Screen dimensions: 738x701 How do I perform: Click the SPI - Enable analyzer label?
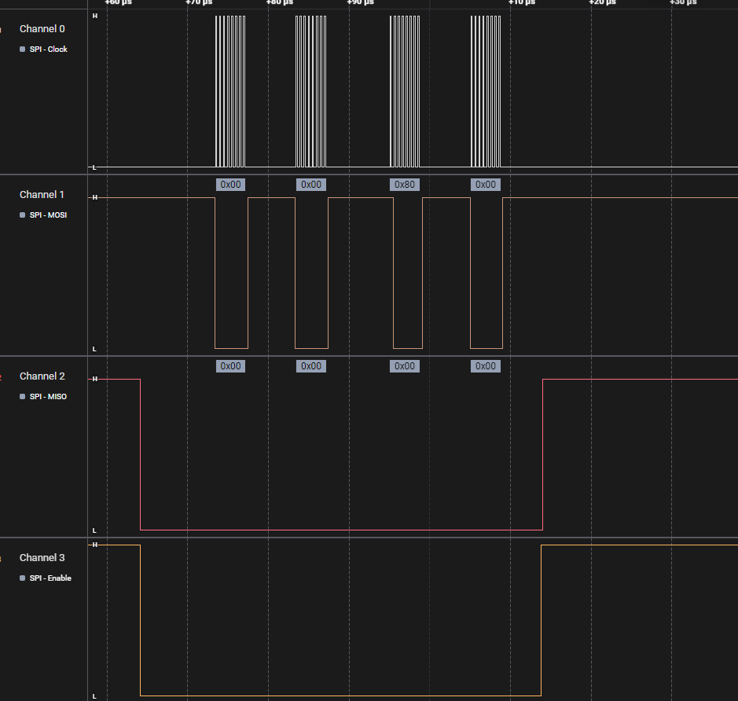coord(50,578)
